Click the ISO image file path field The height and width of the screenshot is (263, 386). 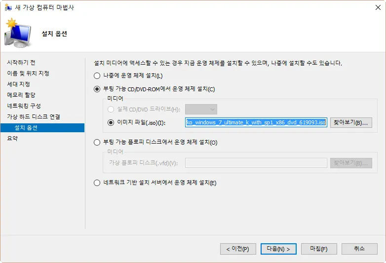[256, 122]
